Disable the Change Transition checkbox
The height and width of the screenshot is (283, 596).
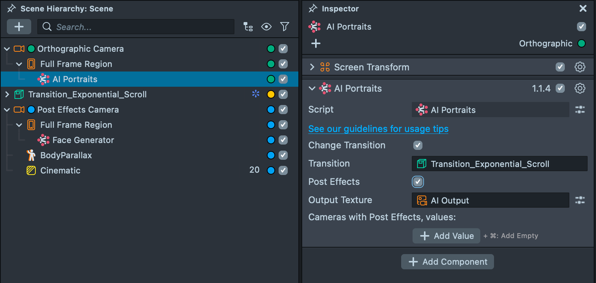[x=418, y=145]
